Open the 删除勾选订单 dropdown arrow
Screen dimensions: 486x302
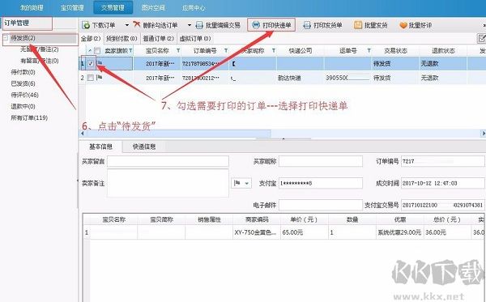pos(190,25)
